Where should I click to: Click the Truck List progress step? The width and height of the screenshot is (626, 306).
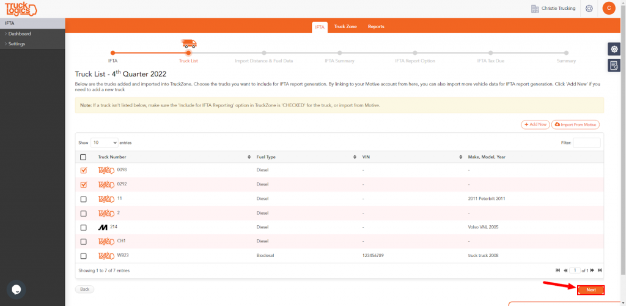pyautogui.click(x=188, y=53)
